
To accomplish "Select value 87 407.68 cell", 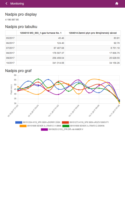I will (40, 48).
